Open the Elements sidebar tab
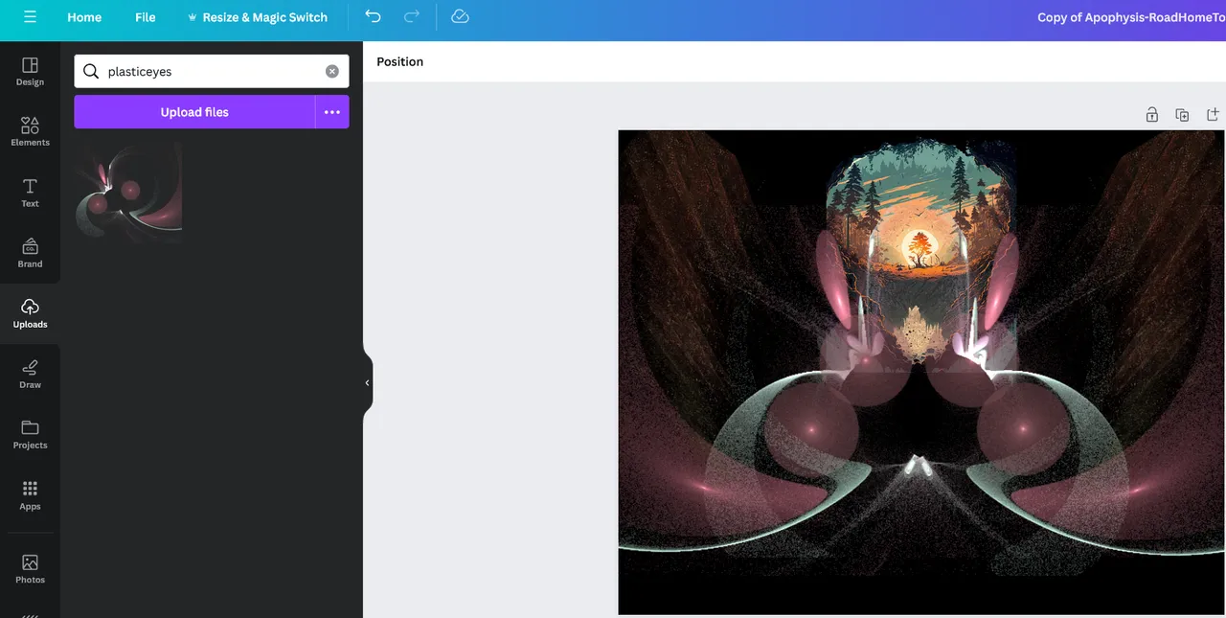 (30, 131)
